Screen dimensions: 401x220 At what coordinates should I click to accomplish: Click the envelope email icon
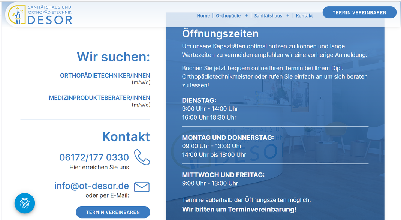click(x=142, y=187)
